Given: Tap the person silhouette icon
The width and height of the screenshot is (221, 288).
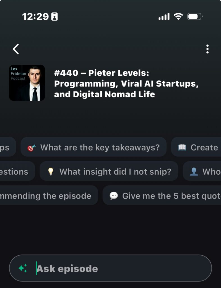Looking at the screenshot, I should coord(194,172).
